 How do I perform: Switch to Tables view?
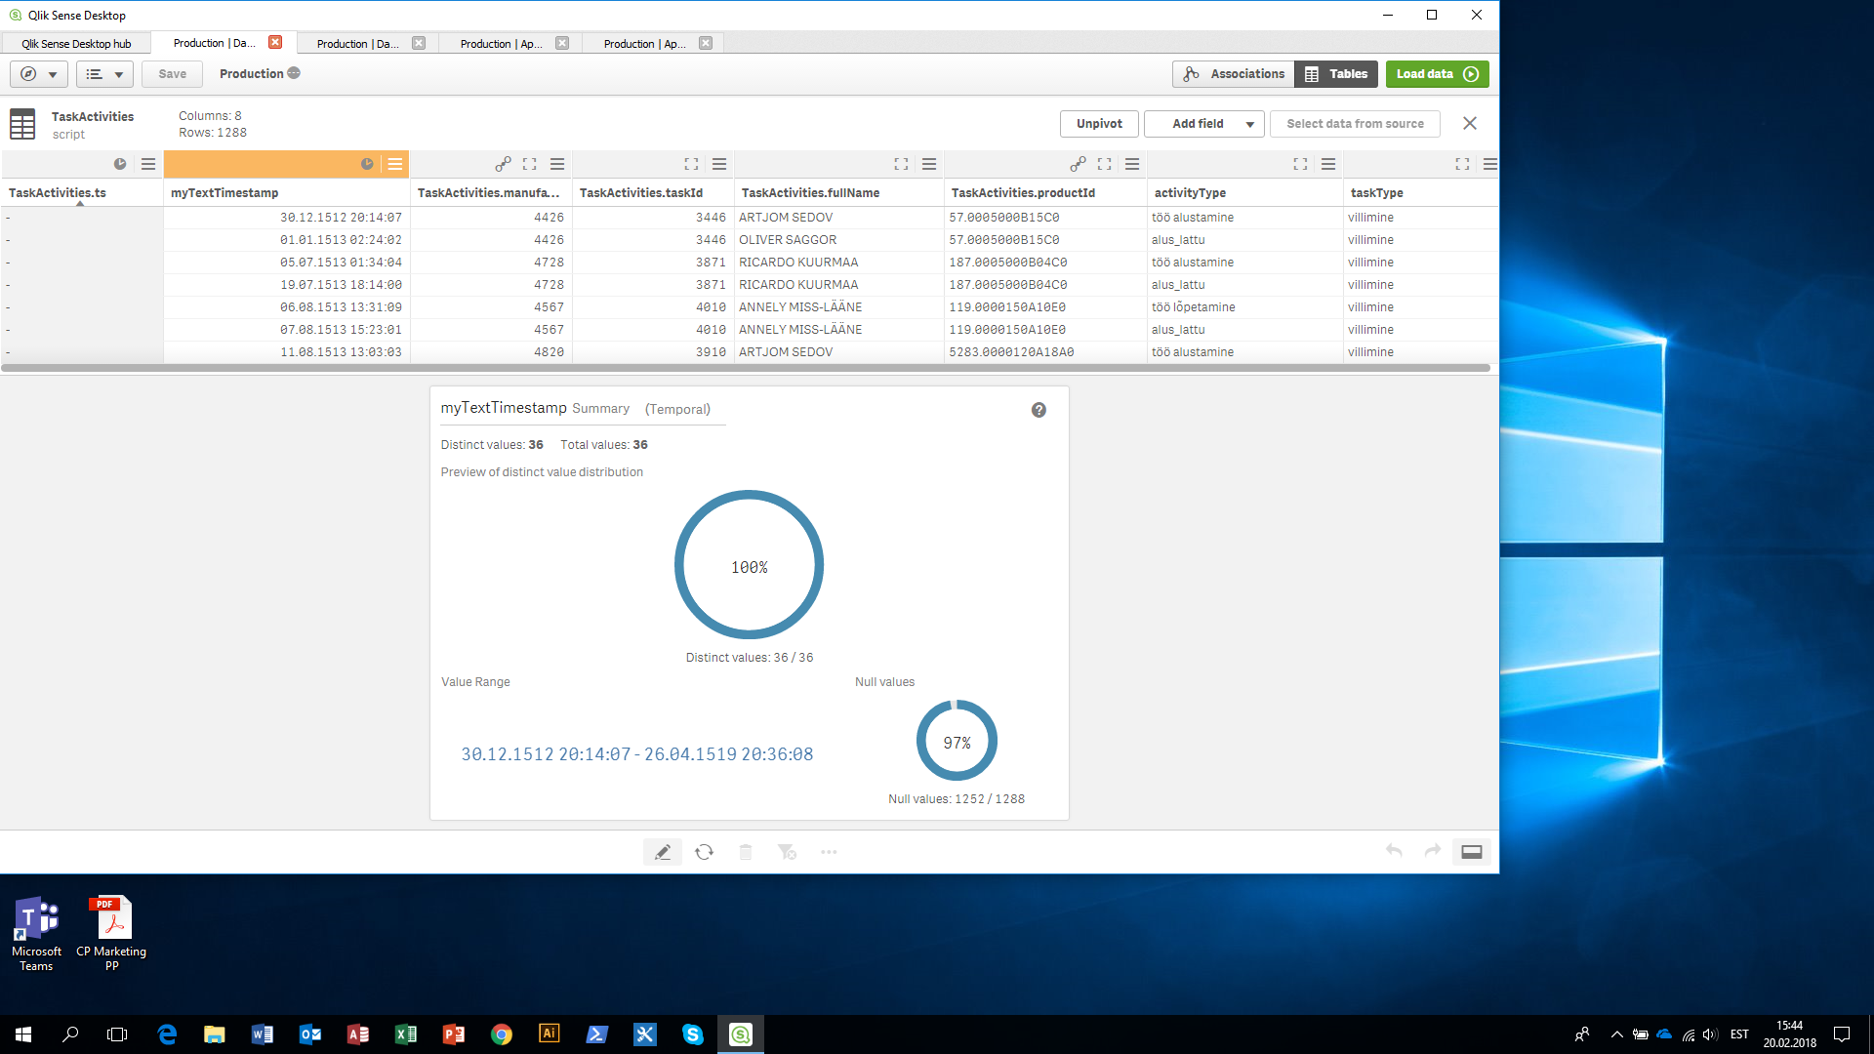[x=1336, y=74]
